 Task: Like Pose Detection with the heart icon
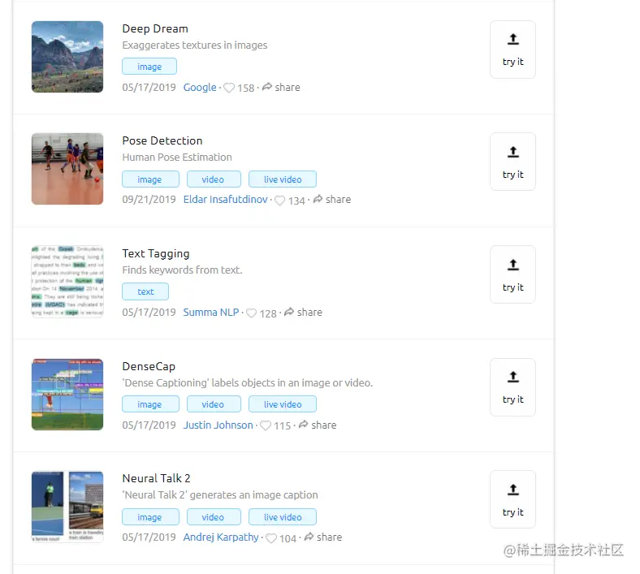[x=279, y=201]
